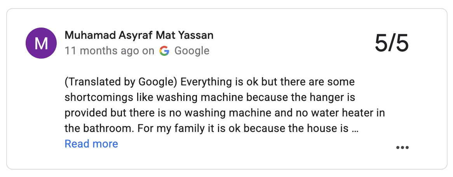This screenshot has width=453, height=177.
Task: Click the "11 months ago" timestamp
Action: [102, 51]
